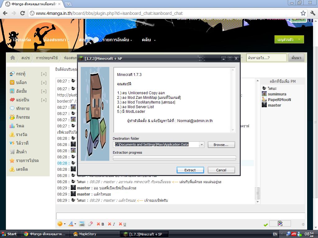Go back in the Chrome browser
The image size is (318, 238).
(x=5, y=13)
